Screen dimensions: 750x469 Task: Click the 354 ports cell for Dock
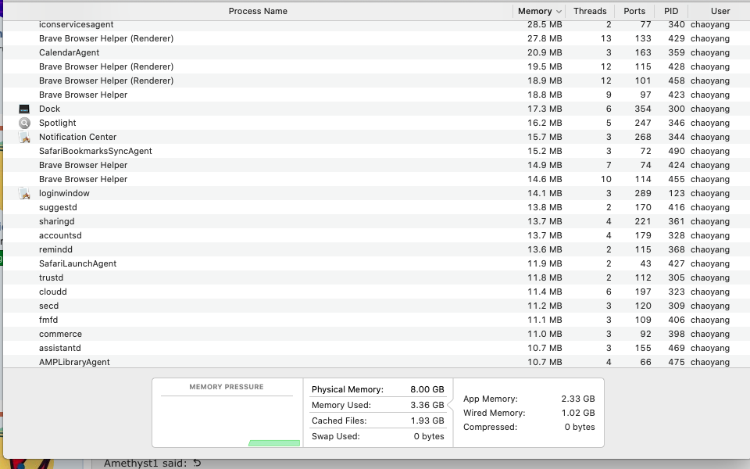click(643, 109)
